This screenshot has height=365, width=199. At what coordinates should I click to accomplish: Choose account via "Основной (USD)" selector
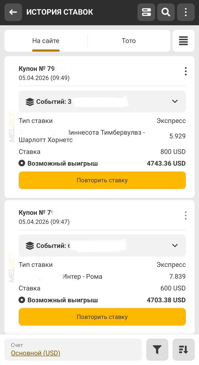(36, 353)
